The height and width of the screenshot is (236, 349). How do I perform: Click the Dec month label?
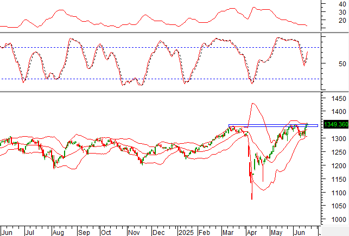click(x=158, y=233)
